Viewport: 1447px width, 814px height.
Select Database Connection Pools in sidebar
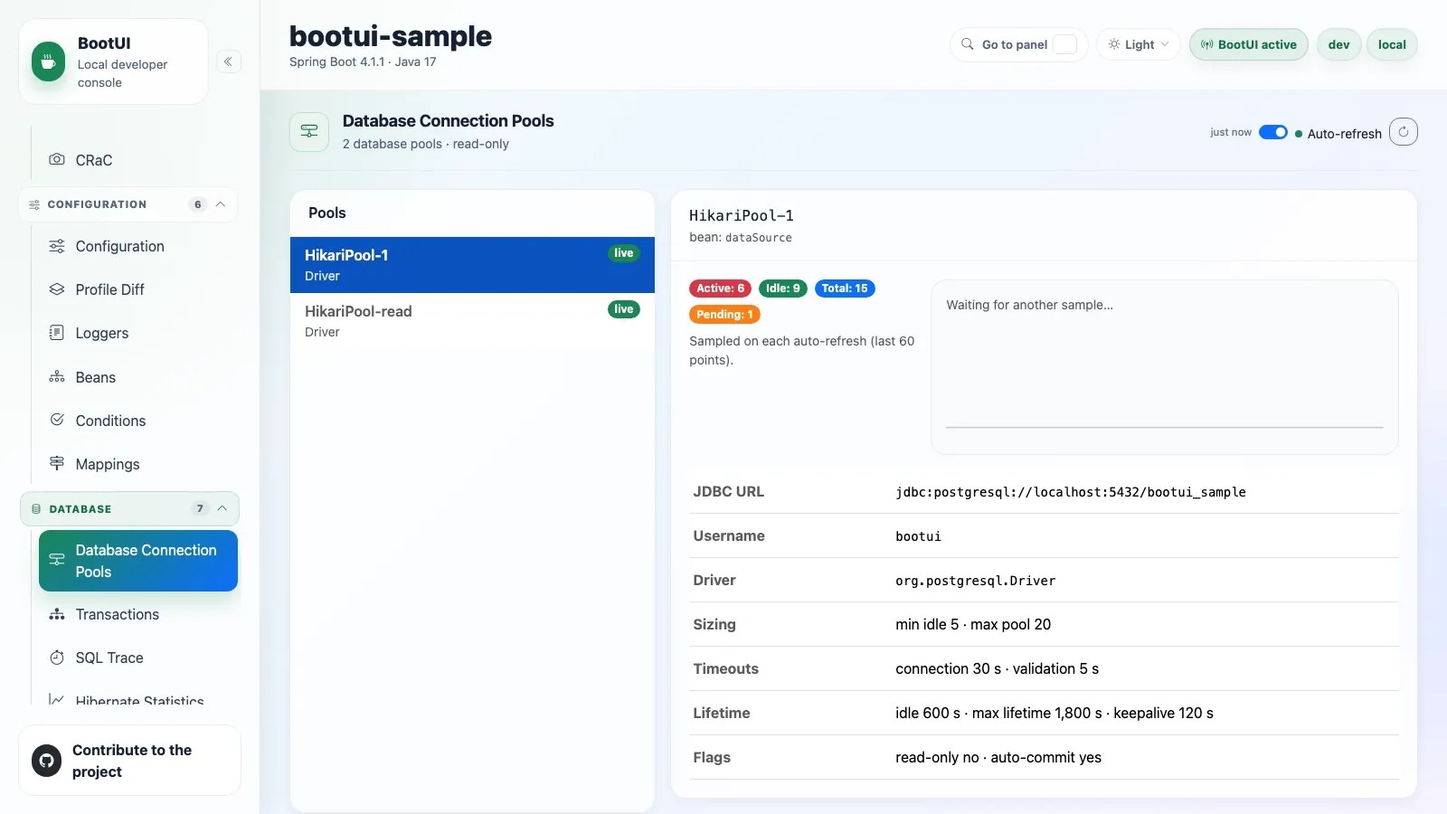pos(138,561)
